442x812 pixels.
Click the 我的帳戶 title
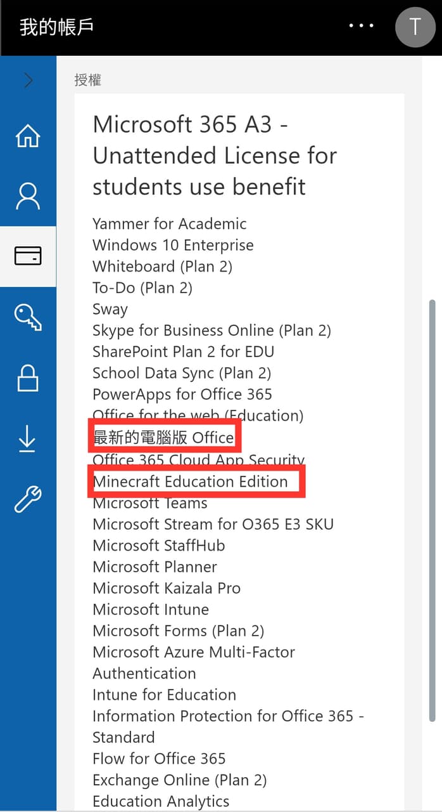[x=57, y=27]
